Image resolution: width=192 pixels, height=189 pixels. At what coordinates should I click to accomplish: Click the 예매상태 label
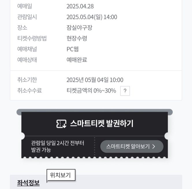point(27,60)
